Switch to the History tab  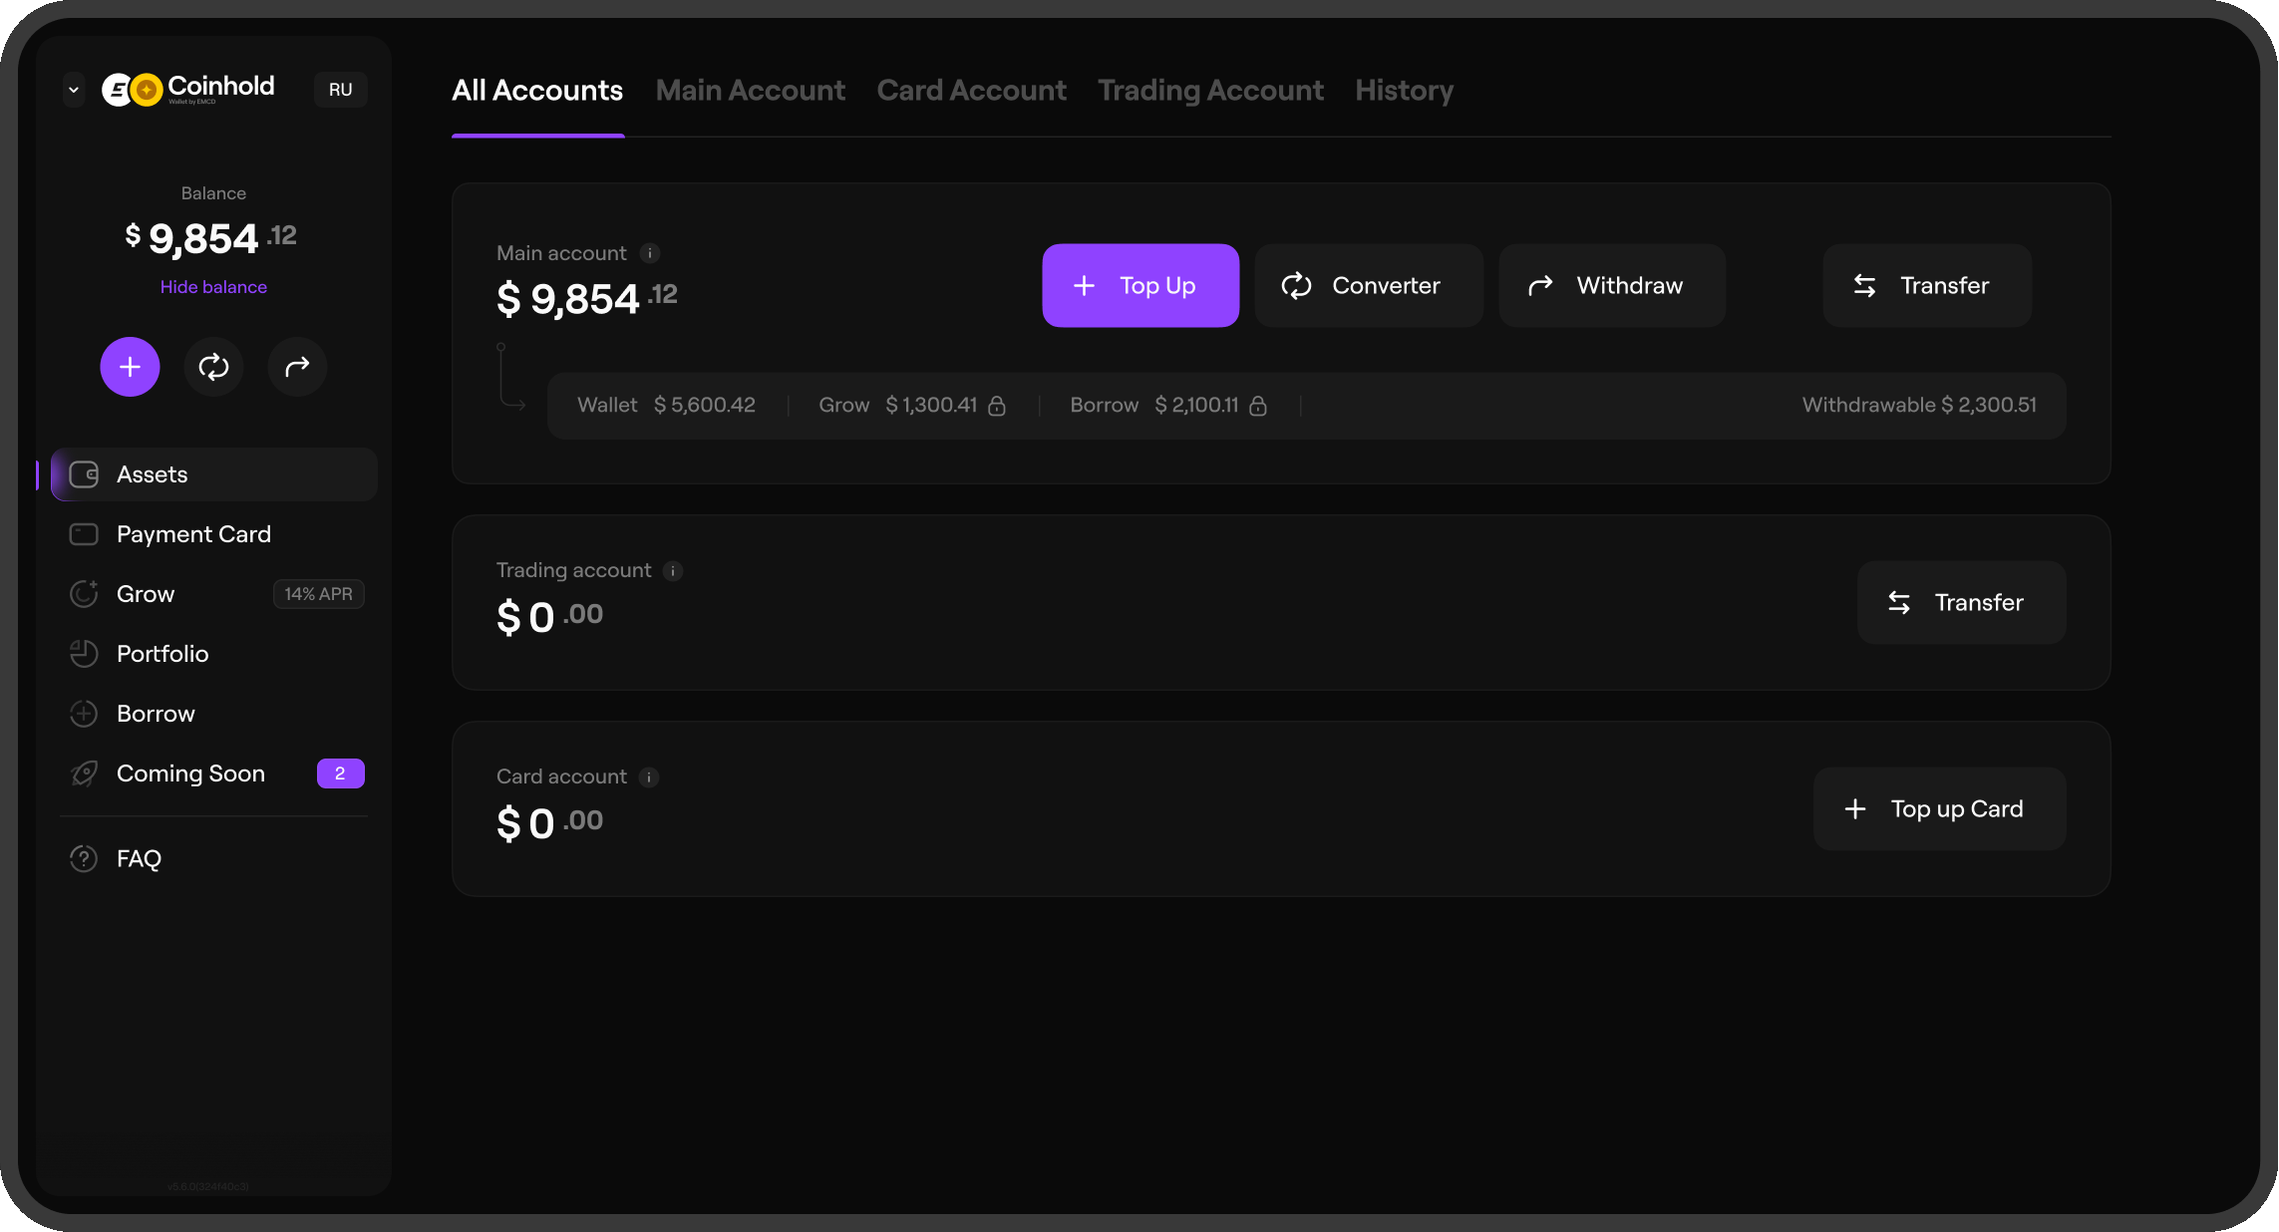click(1404, 91)
